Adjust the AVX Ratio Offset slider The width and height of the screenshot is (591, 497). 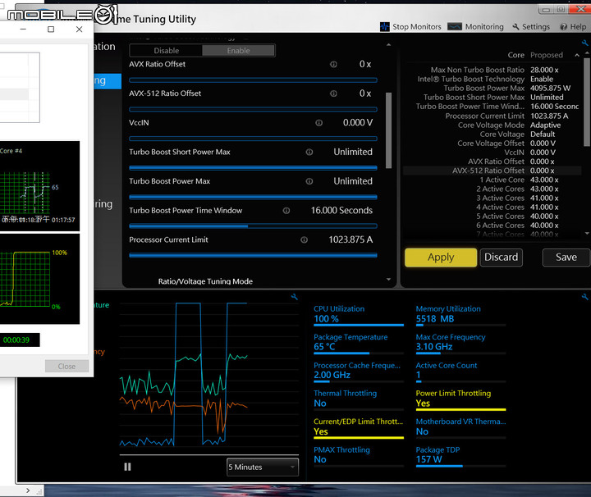(x=253, y=80)
